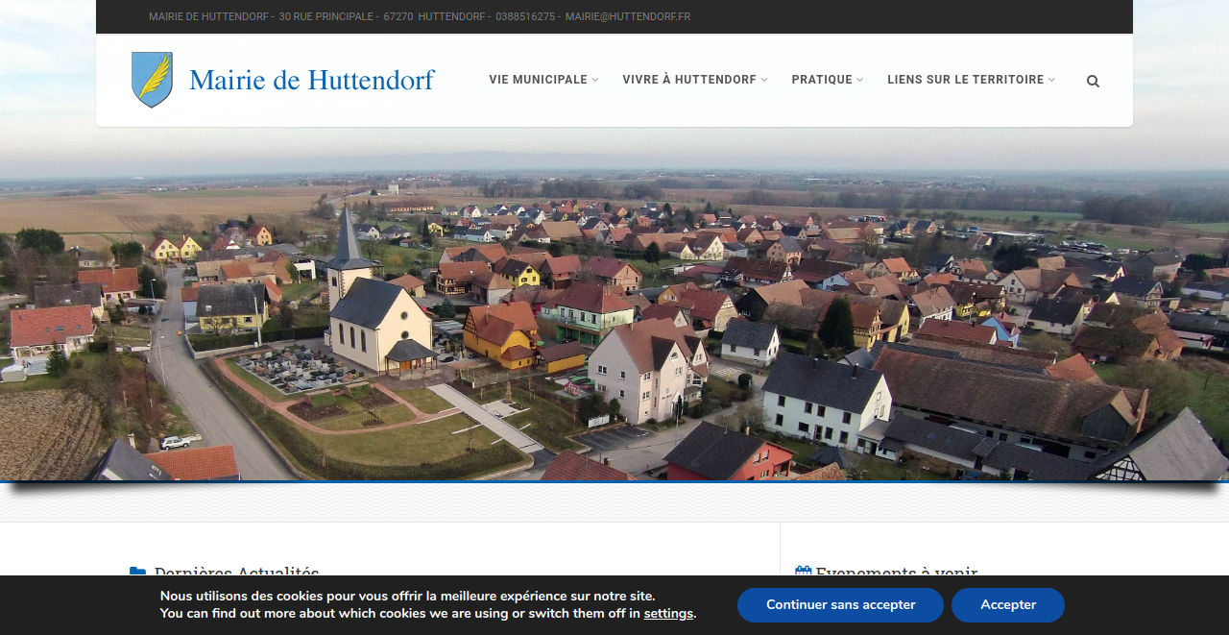The width and height of the screenshot is (1229, 635).
Task: Expand the Pratique chevron
Action: pos(860,80)
